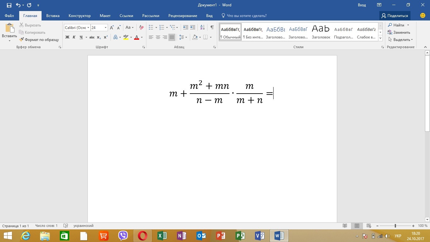
Task: Click the Заменить button
Action: 399,32
